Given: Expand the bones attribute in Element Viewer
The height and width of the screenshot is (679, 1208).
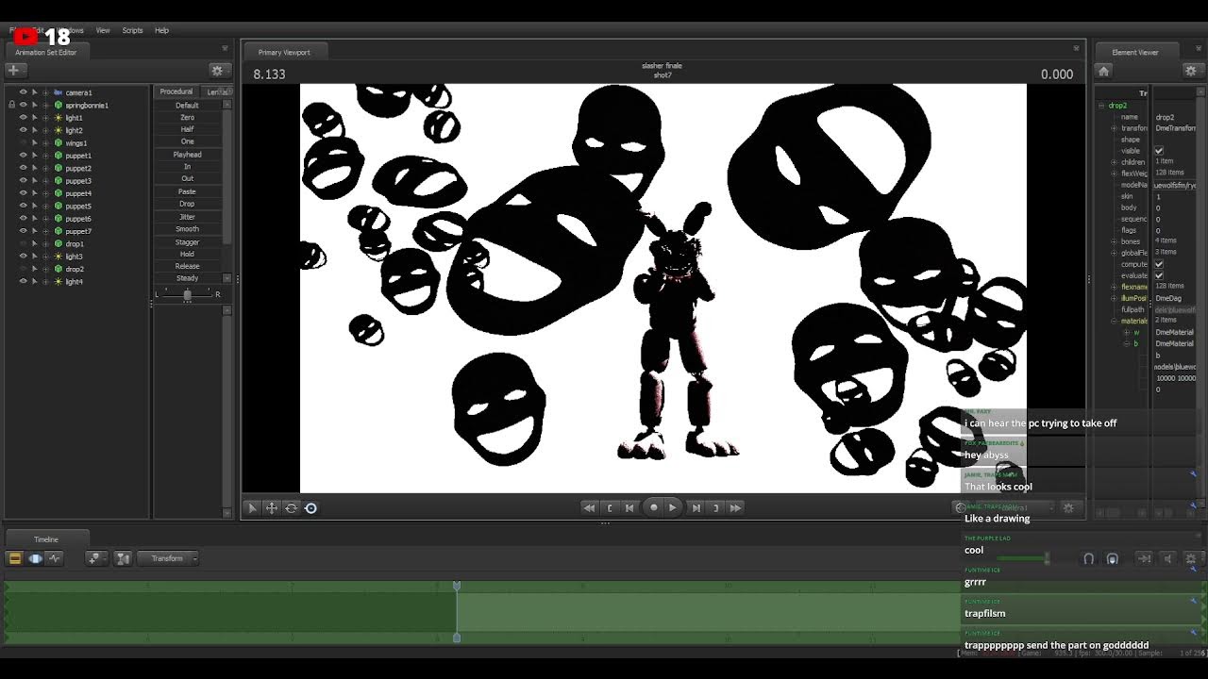Looking at the screenshot, I should coord(1114,241).
